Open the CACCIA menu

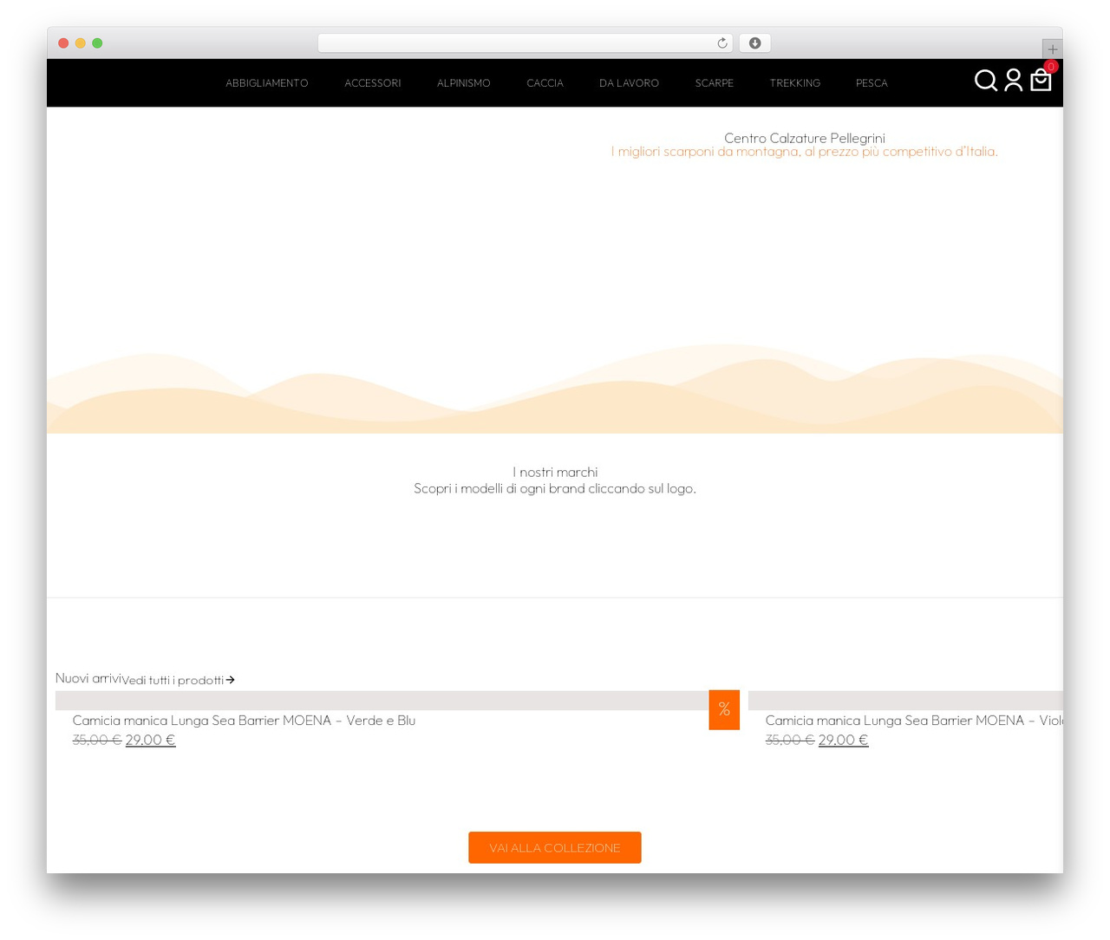pos(545,83)
